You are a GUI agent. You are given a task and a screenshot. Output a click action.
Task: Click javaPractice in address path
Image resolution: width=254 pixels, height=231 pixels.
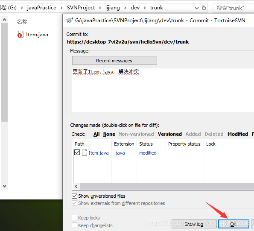pos(42,8)
